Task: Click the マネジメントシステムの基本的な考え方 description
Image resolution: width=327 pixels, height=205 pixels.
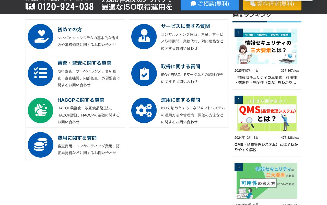Action: point(88,41)
